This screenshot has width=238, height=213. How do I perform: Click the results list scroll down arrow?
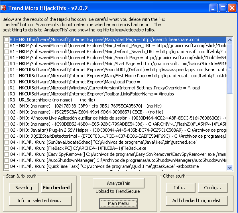[230, 168]
